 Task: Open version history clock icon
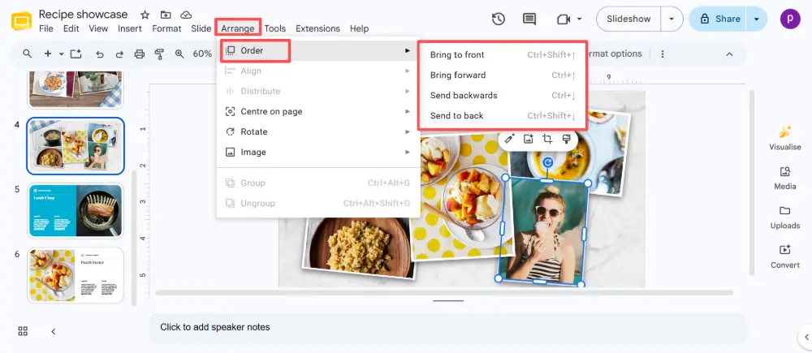pyautogui.click(x=499, y=19)
